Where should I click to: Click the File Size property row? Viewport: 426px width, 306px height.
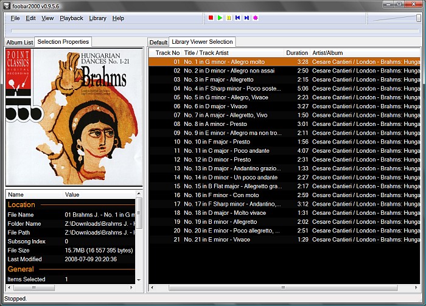coord(71,251)
